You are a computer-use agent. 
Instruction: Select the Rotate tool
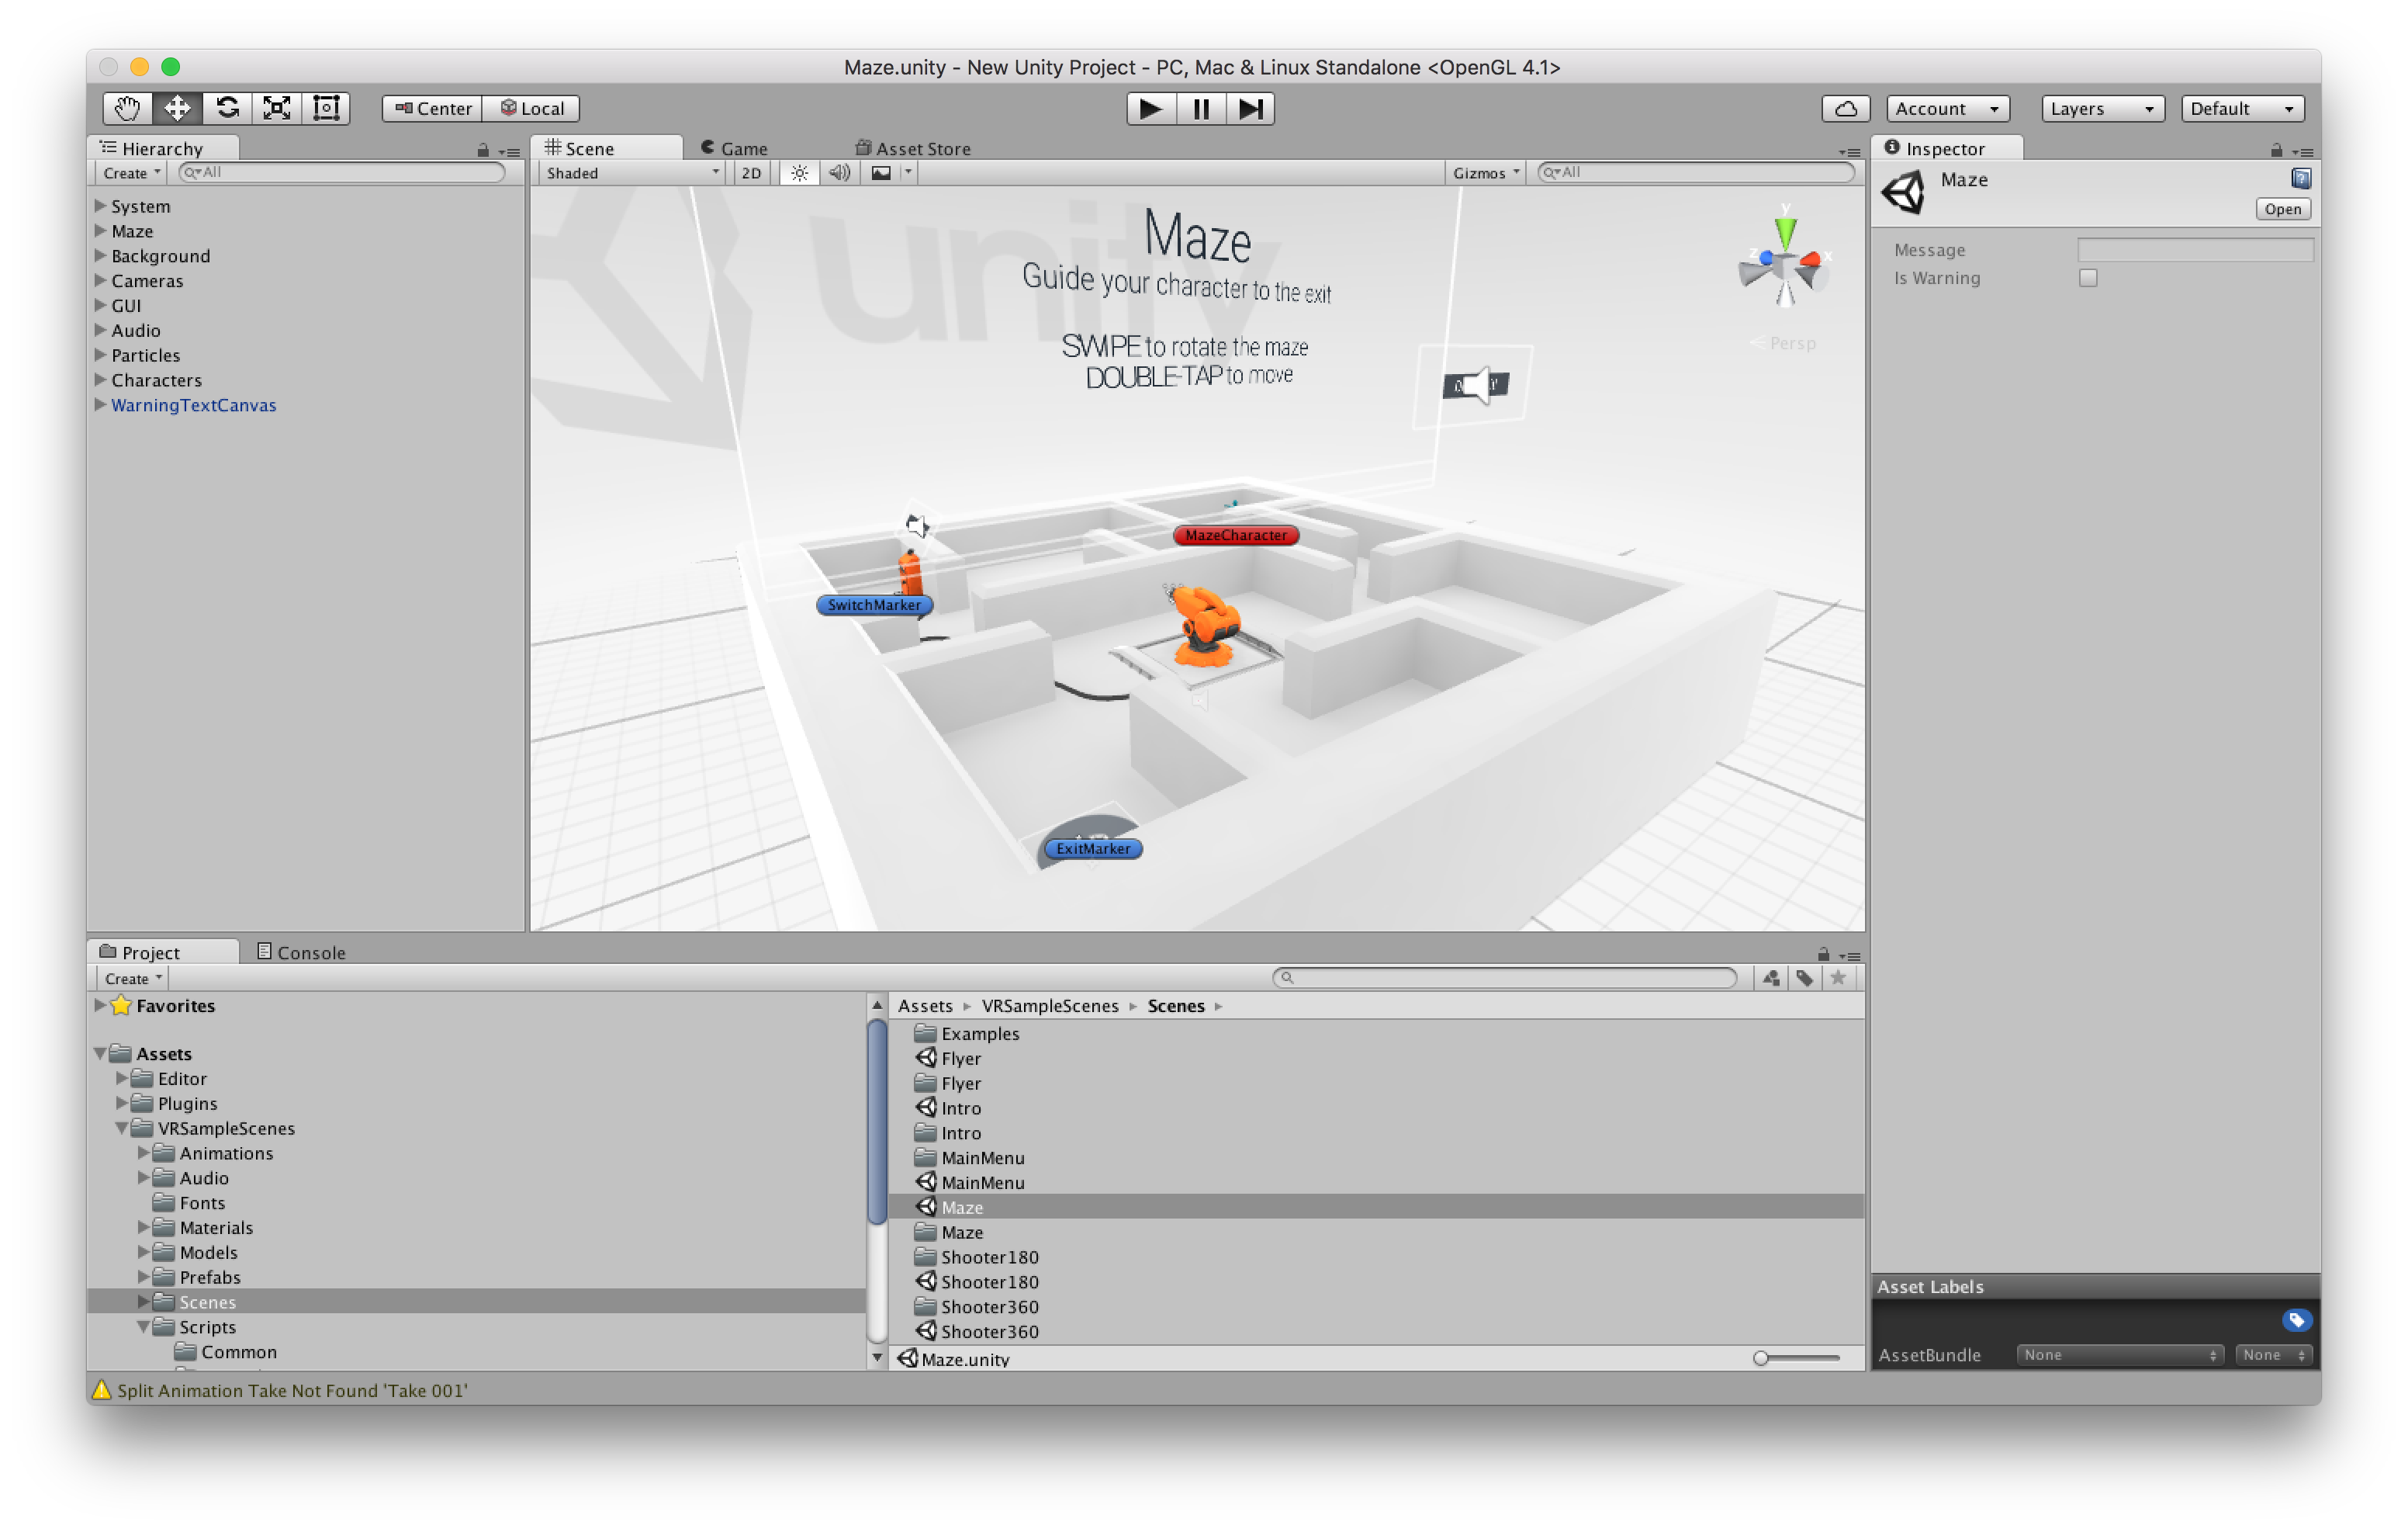click(x=228, y=108)
